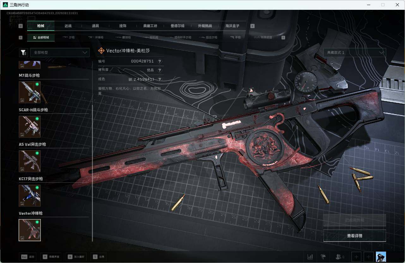Click the 加入偏好 add to favorites button
The width and height of the screenshot is (405, 263).
pos(76,257)
